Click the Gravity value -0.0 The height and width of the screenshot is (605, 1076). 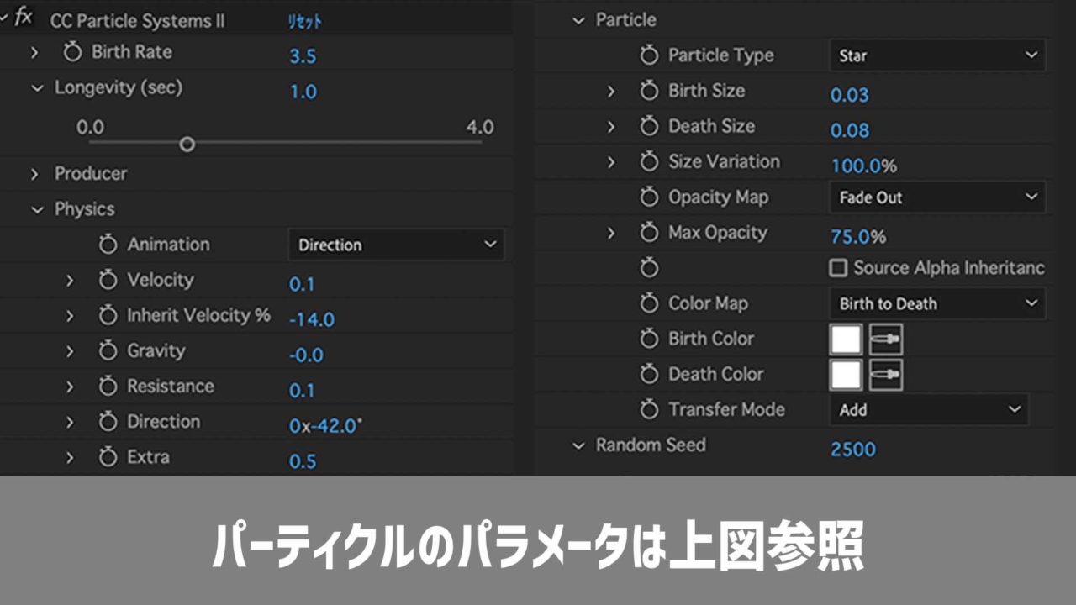tap(306, 355)
